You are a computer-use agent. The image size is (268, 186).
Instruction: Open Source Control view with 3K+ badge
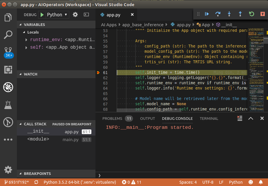coord(8,51)
